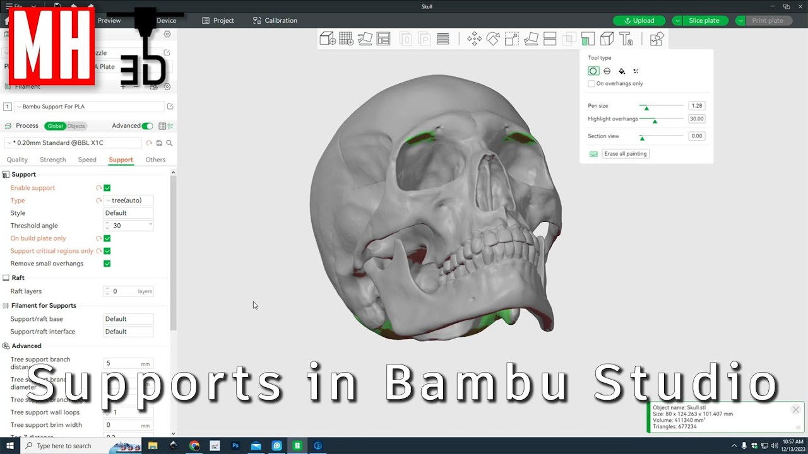808x454 pixels.
Task: Open the 0.20mm Standard process preset dropdown
Action: point(73,143)
